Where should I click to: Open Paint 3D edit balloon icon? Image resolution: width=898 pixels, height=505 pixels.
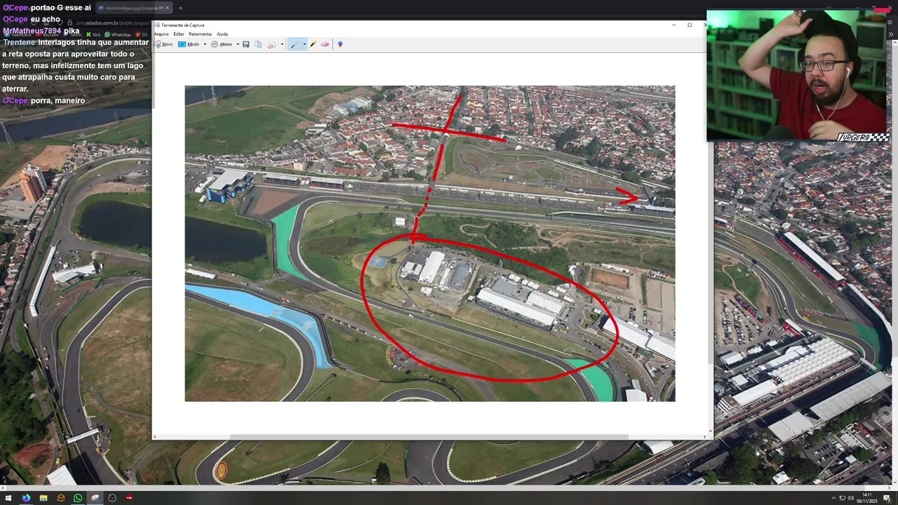pos(340,44)
